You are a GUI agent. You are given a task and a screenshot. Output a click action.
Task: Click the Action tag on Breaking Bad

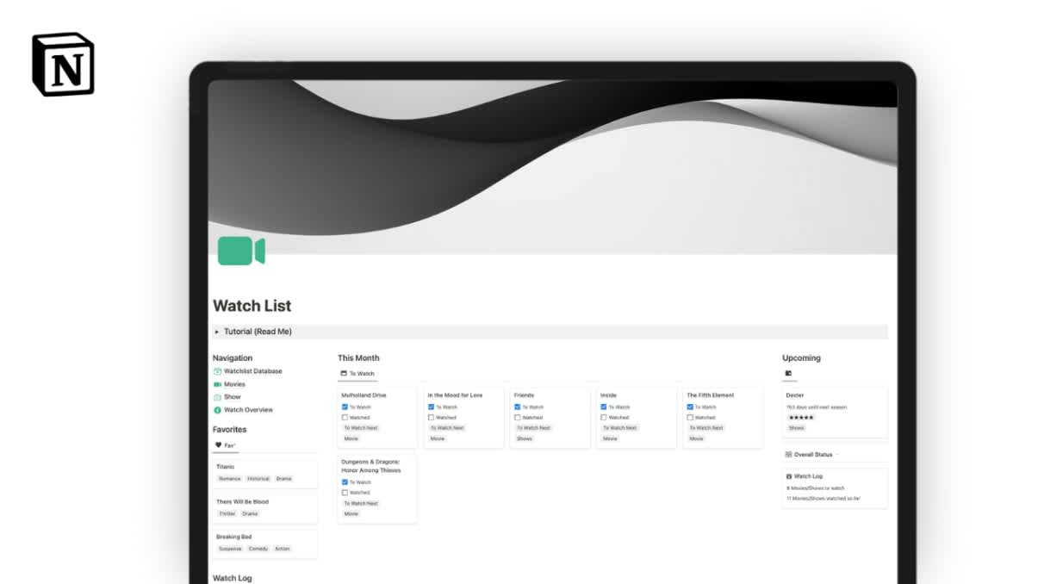pyautogui.click(x=282, y=549)
